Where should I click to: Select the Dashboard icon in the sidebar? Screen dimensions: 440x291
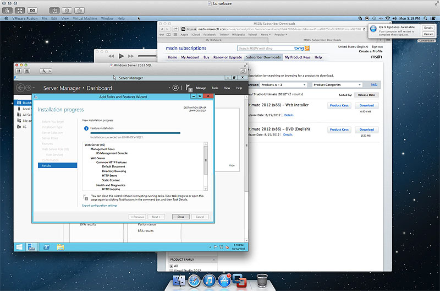(x=19, y=103)
